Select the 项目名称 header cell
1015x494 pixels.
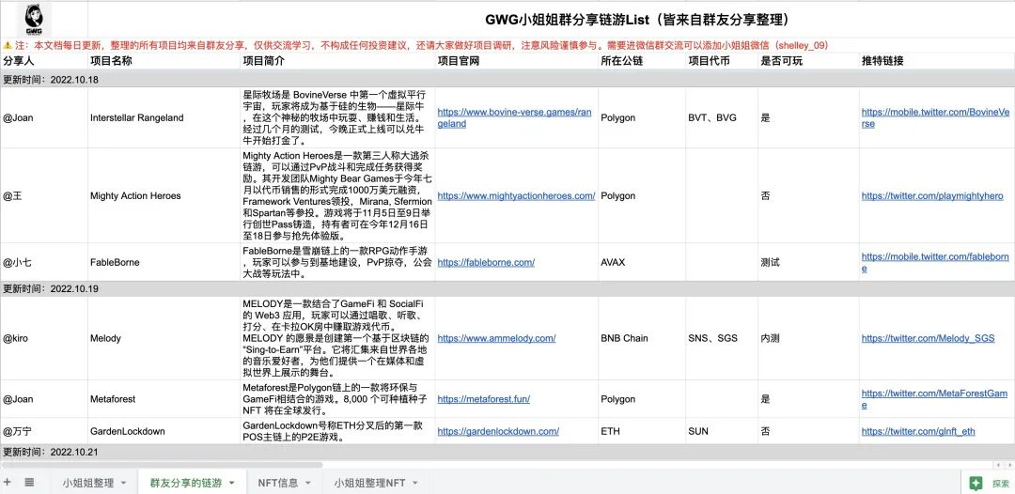coord(164,61)
